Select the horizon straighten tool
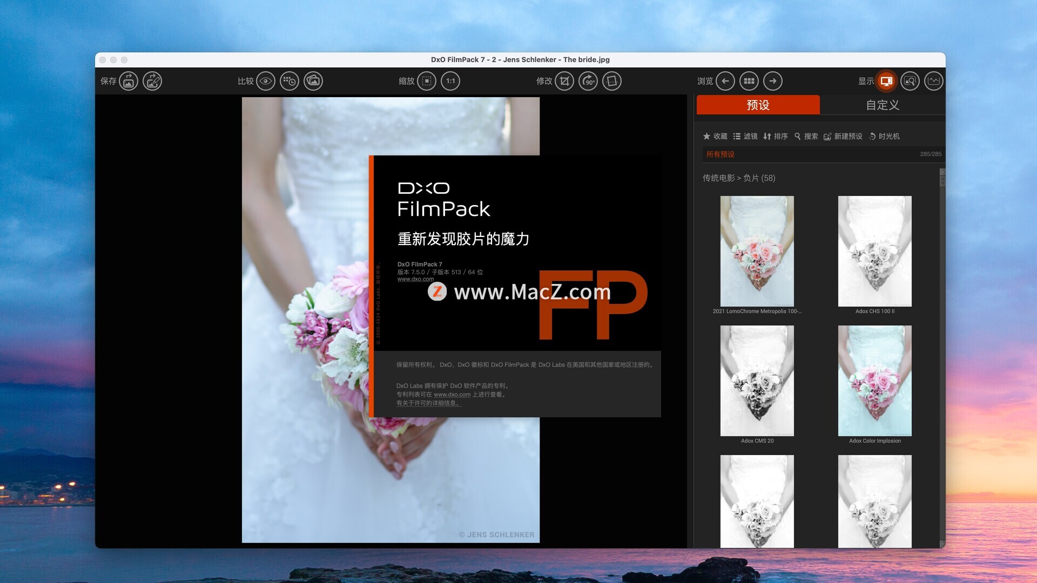This screenshot has height=583, width=1037. tap(612, 81)
